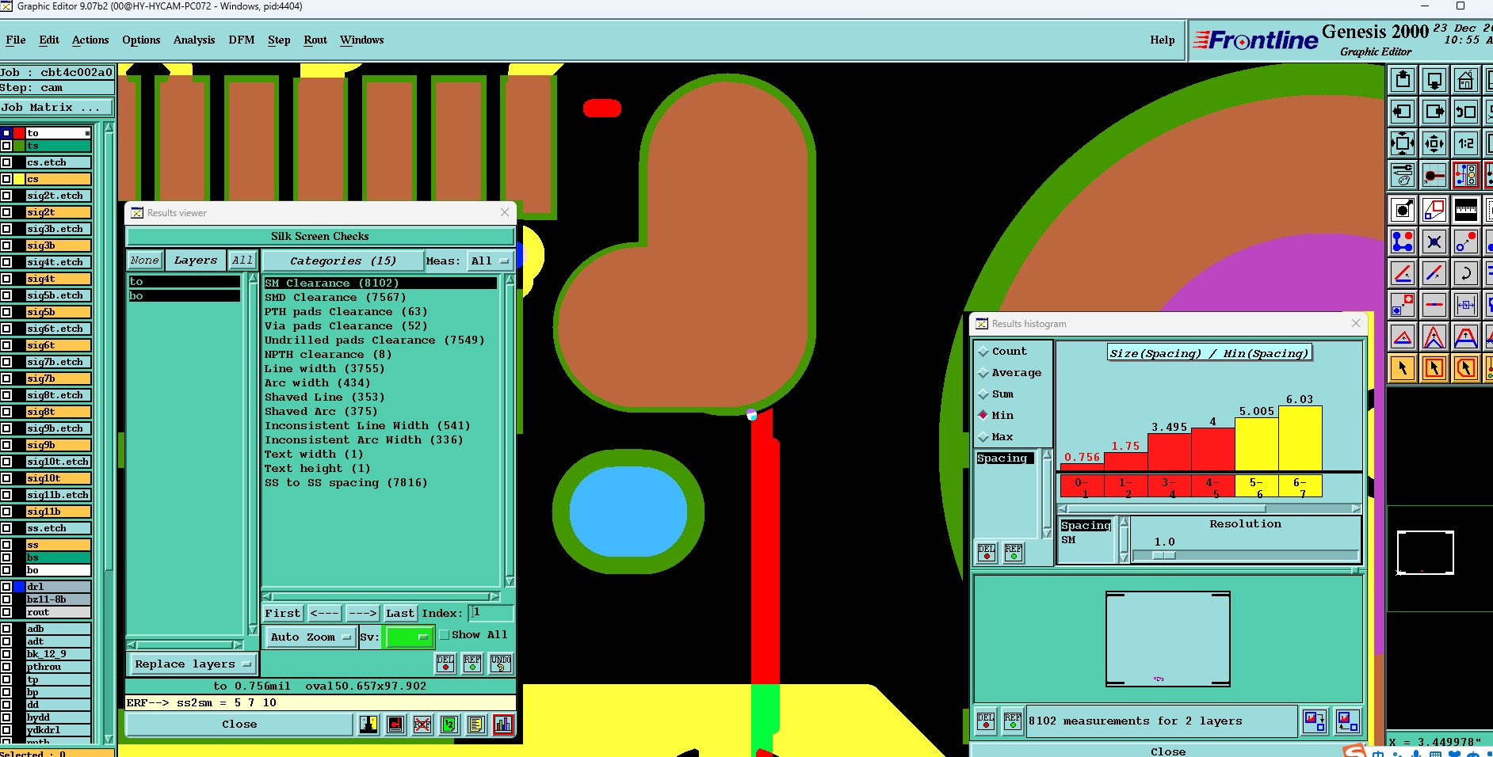This screenshot has width=1493, height=757.
Task: Click the 1:2 zoom ratio icon
Action: (x=1466, y=143)
